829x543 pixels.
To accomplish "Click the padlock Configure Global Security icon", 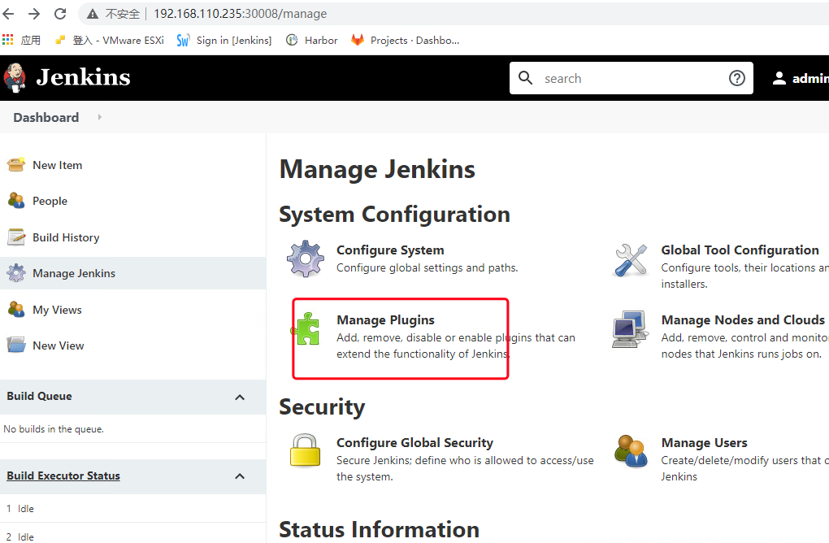I will (305, 450).
